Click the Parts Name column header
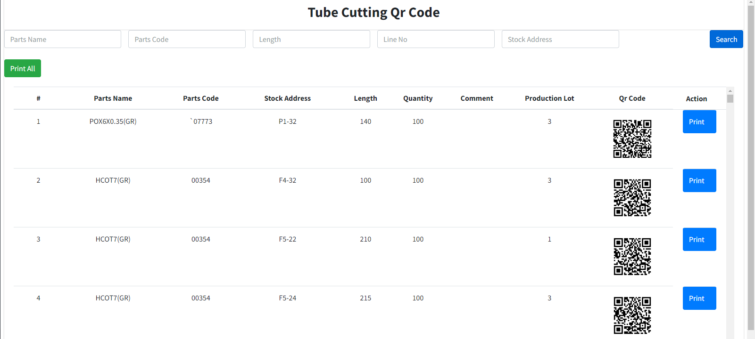 point(113,98)
